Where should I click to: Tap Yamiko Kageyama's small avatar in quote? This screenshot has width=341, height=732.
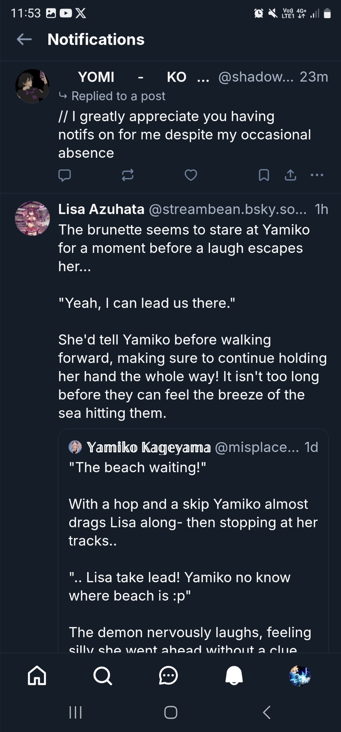click(75, 447)
